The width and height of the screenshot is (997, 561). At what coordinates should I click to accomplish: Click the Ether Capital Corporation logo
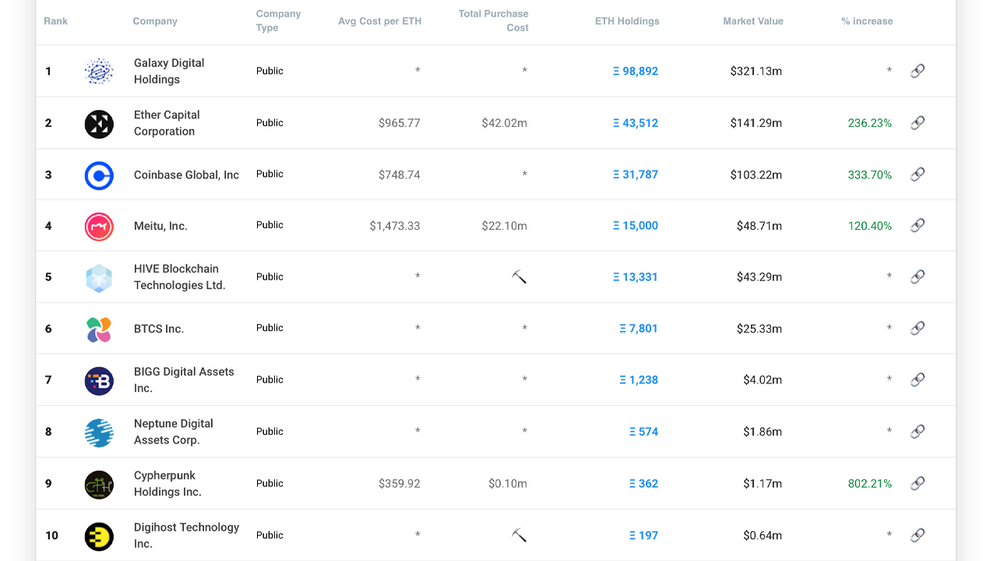(99, 124)
